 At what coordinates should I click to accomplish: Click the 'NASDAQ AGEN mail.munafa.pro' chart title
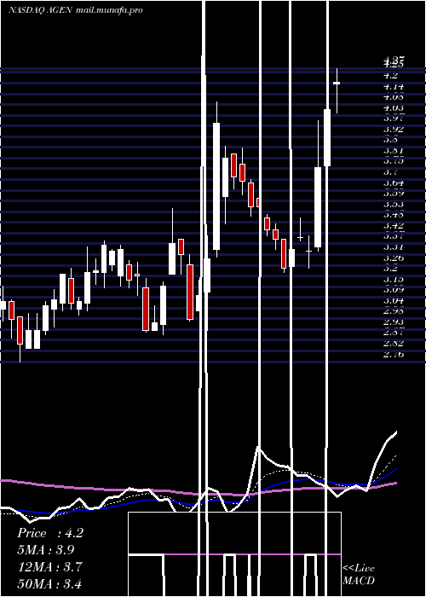75,10
